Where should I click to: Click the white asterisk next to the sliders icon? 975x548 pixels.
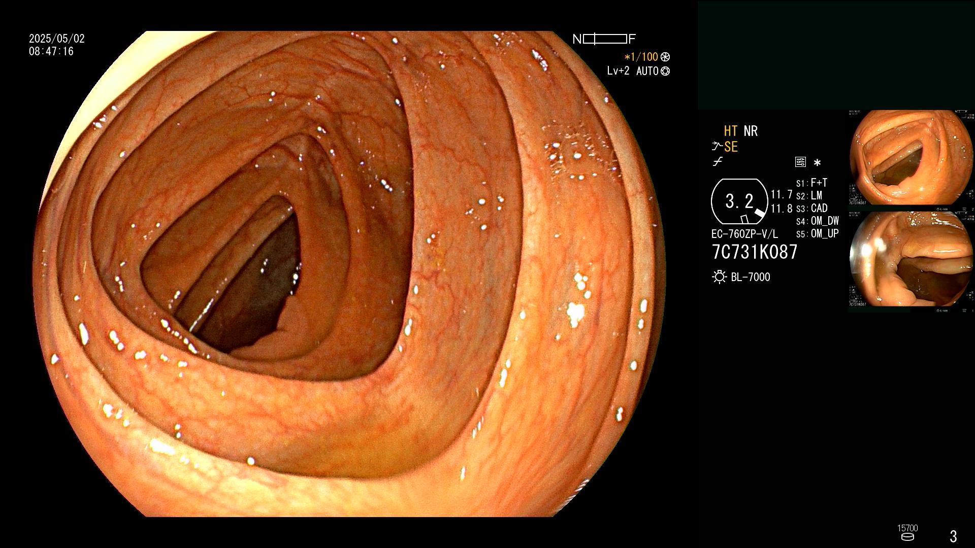pyautogui.click(x=817, y=163)
